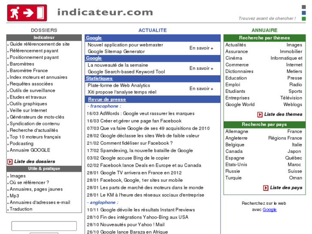This screenshot has height=234, width=312.
Task: Open Top 10 moteurs français
Action: click(35, 137)
